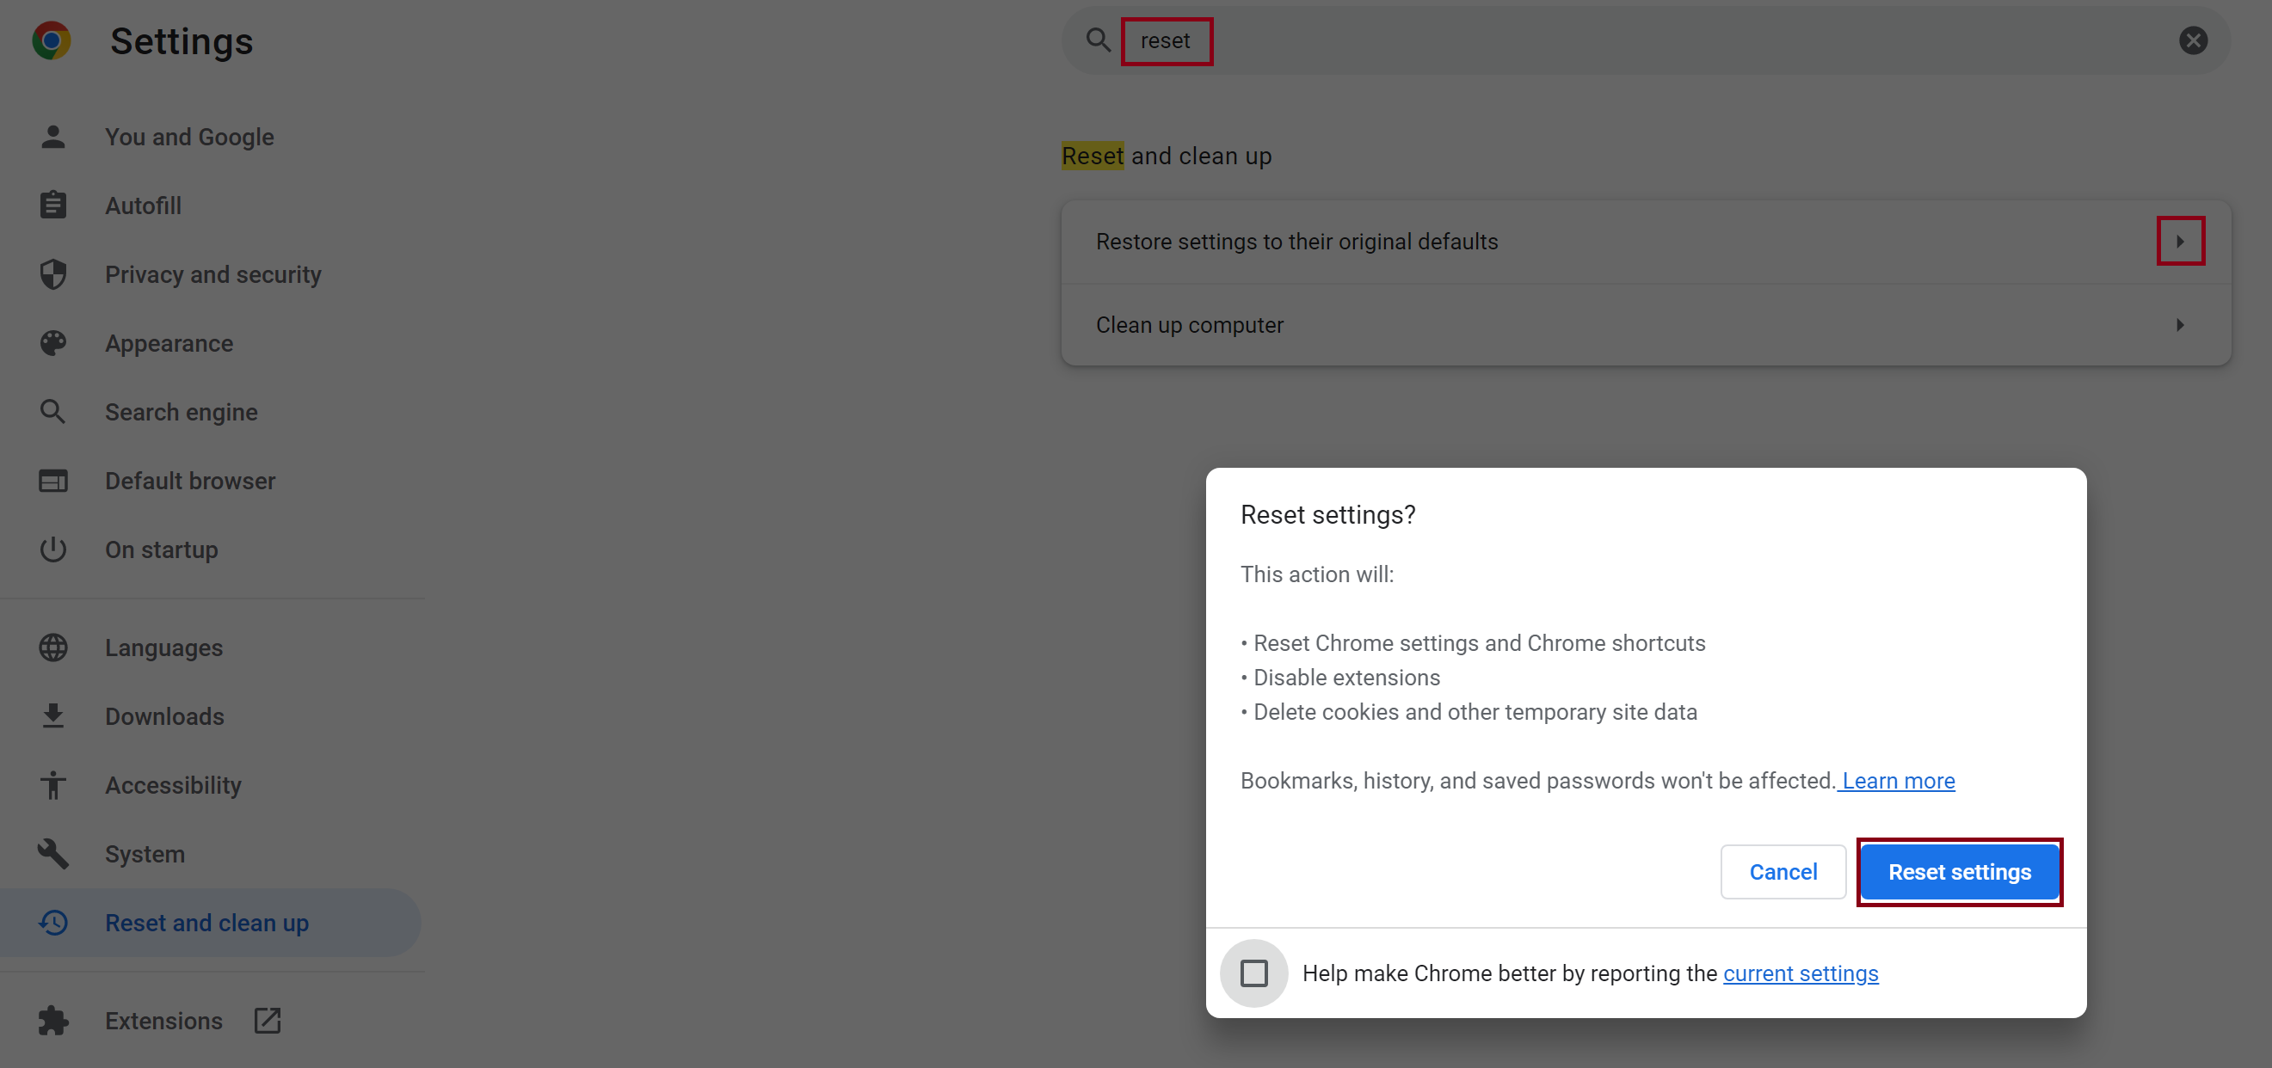Select 'Default browser' in the sidebar
The image size is (2272, 1068).
[x=189, y=481]
